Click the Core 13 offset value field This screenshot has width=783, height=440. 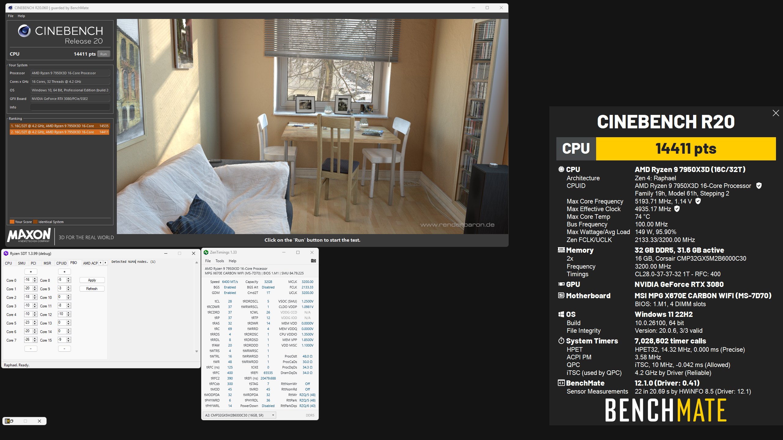[62, 323]
